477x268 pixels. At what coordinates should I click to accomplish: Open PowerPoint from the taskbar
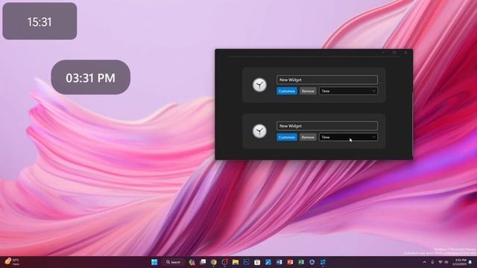click(x=290, y=262)
